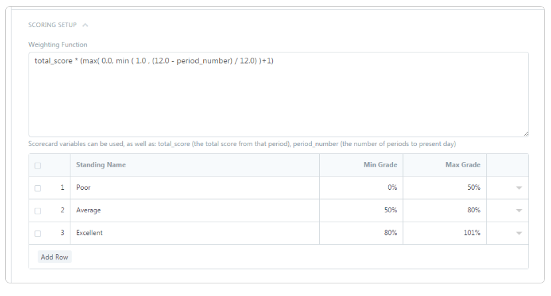Screen dimensions: 551x296
Task: Edit the Poor standing name cell
Action: [x=195, y=188]
